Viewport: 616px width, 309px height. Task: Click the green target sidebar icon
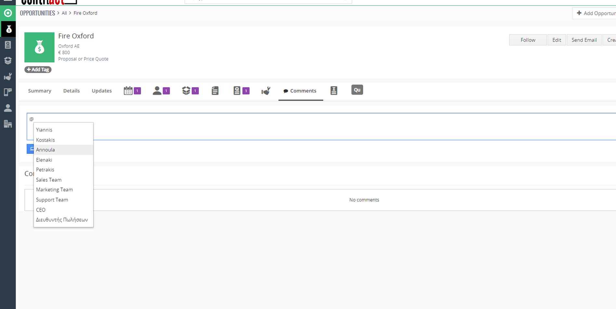tap(8, 13)
